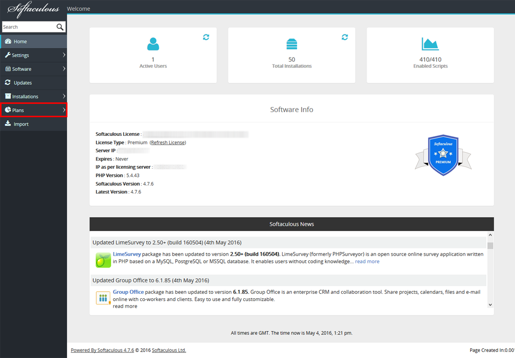Click the LimeSurvey lime icon
Viewport: 515px width, 358px height.
[x=103, y=260]
